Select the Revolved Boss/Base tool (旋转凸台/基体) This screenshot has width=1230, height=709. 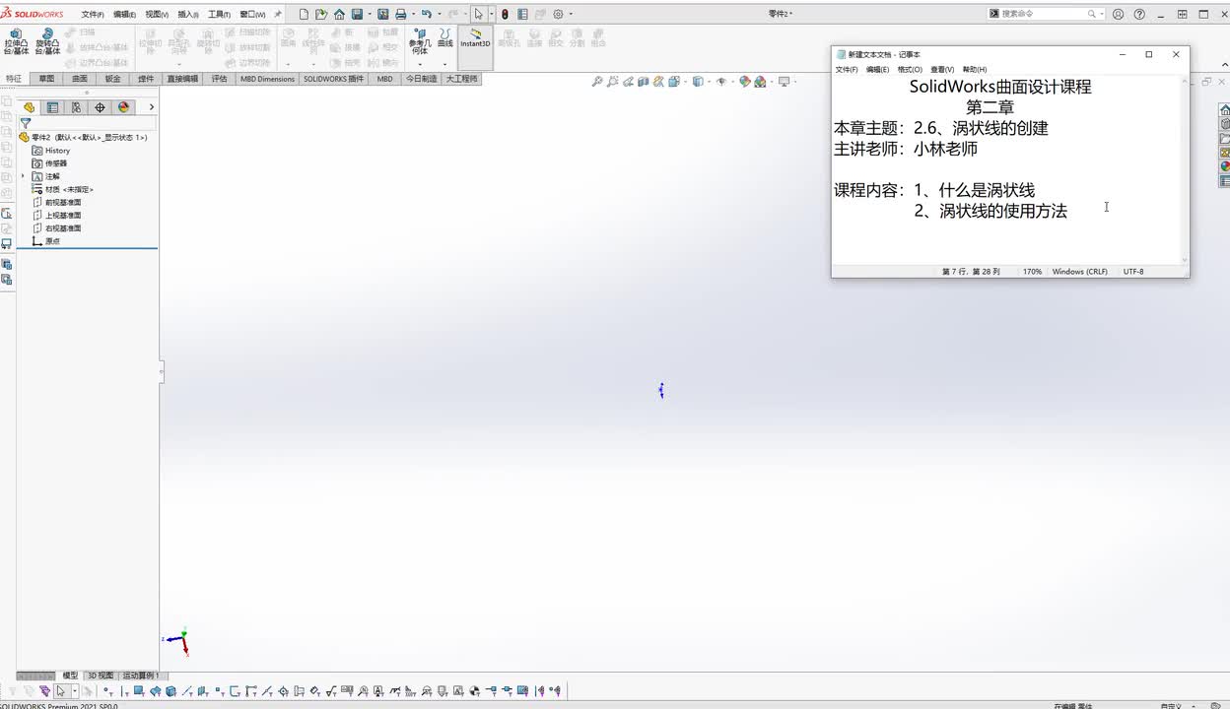click(47, 40)
